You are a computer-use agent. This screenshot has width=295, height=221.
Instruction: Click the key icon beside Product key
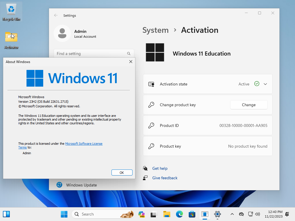click(151, 146)
